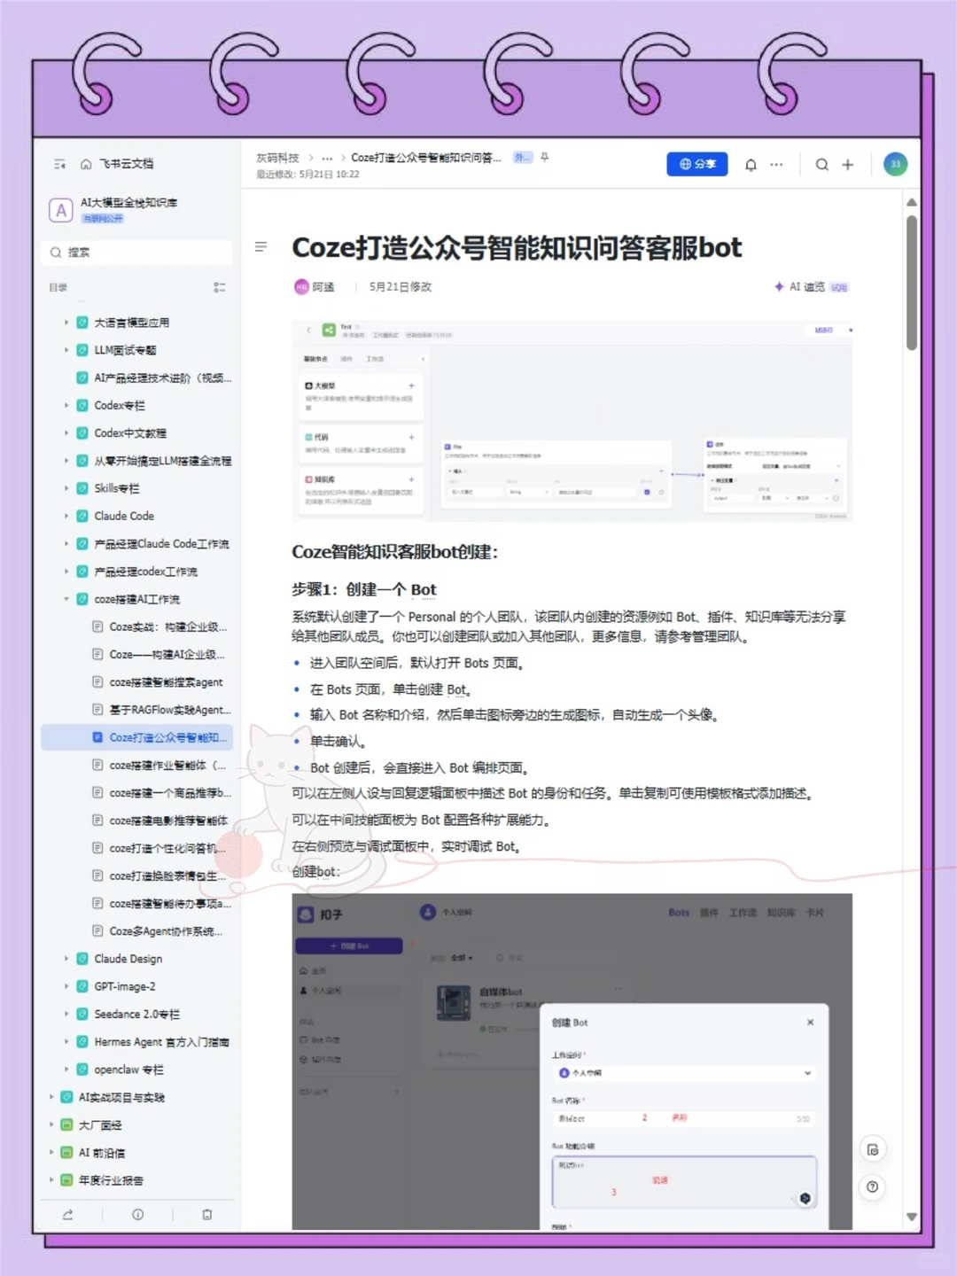The image size is (957, 1276).
Task: Open the user avatar menu
Action: [895, 164]
